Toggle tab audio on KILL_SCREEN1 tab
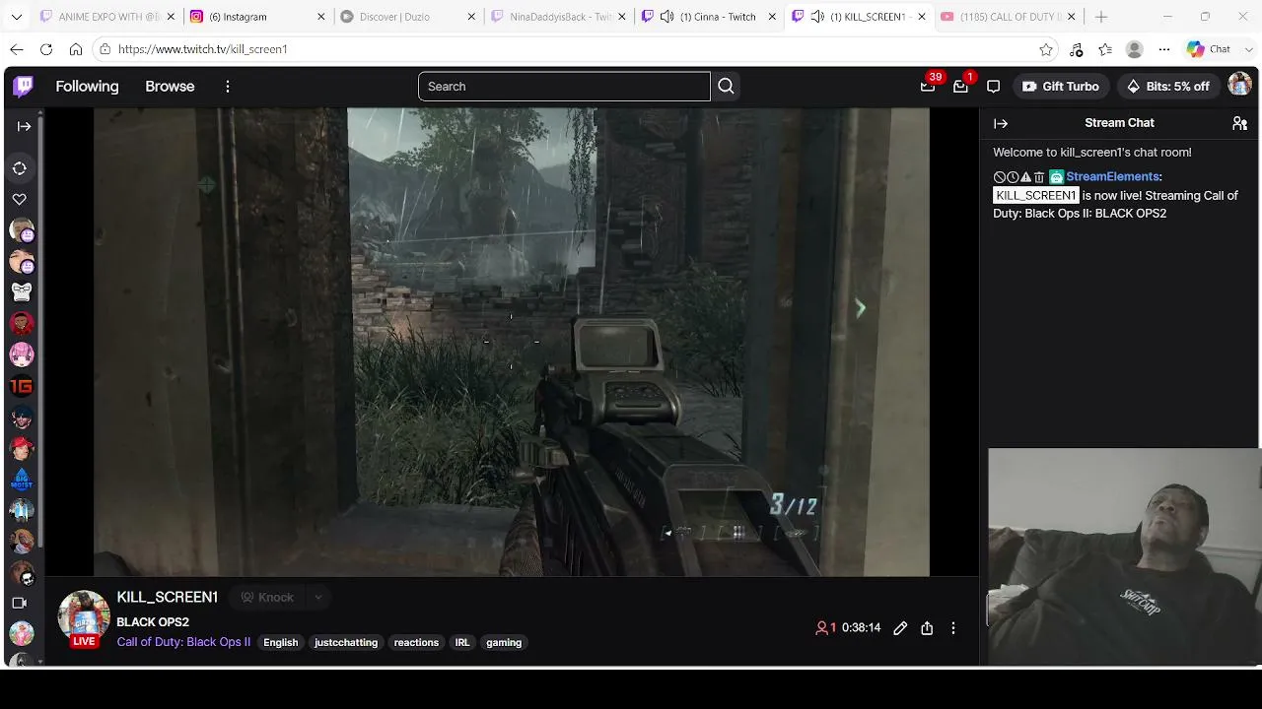 coord(816,17)
